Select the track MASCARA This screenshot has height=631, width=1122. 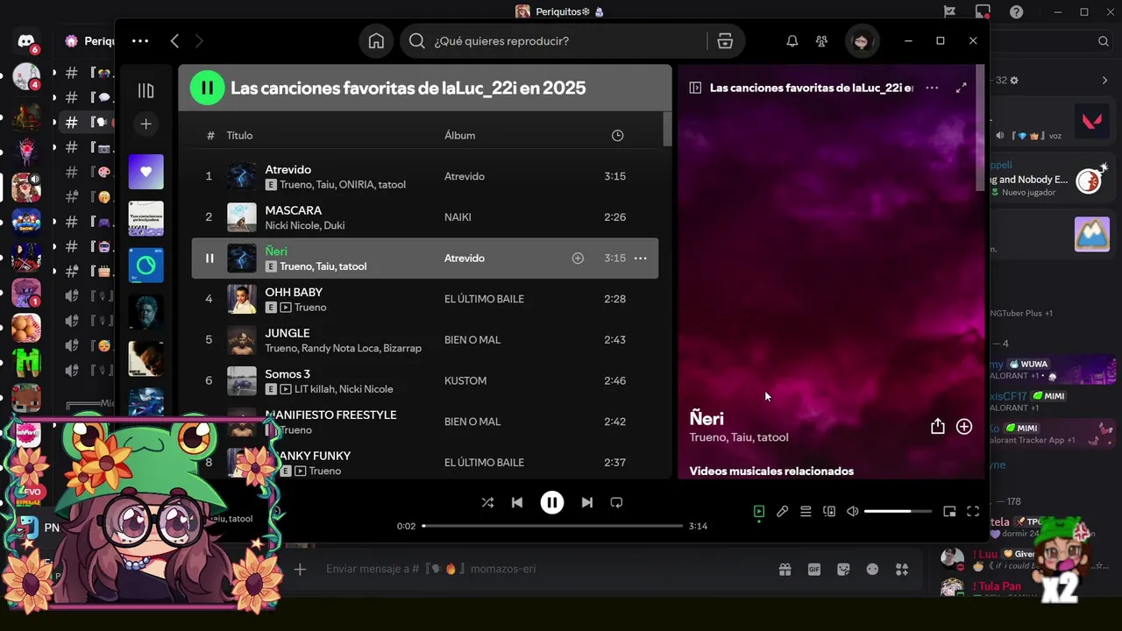pos(425,216)
